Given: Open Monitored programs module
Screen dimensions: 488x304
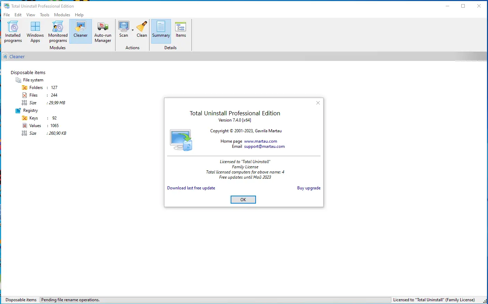Looking at the screenshot, I should point(58,32).
